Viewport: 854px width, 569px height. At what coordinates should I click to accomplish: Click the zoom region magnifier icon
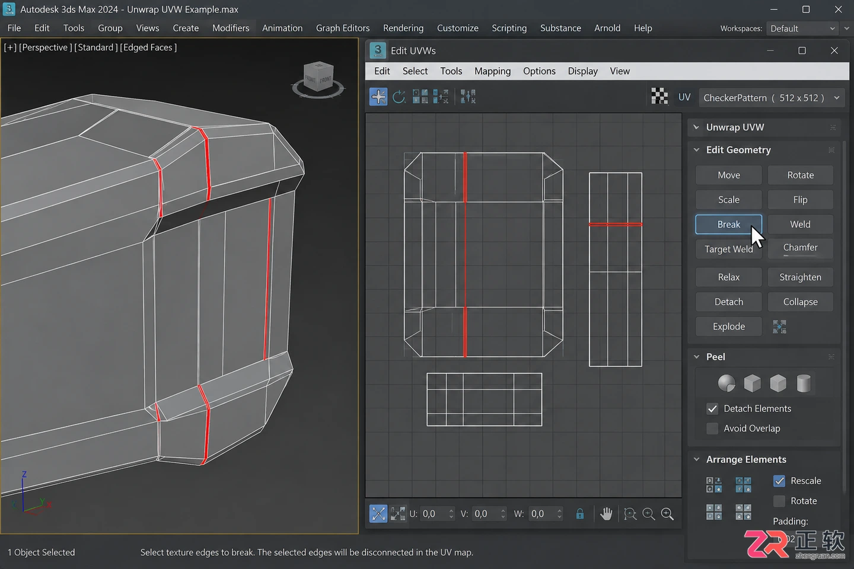coord(630,514)
